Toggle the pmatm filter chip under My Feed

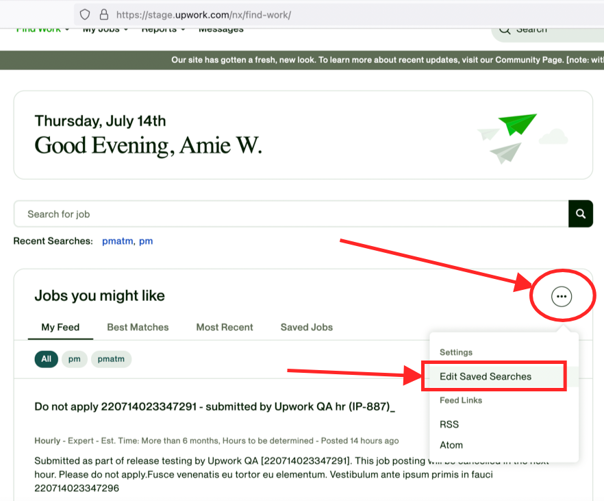111,359
